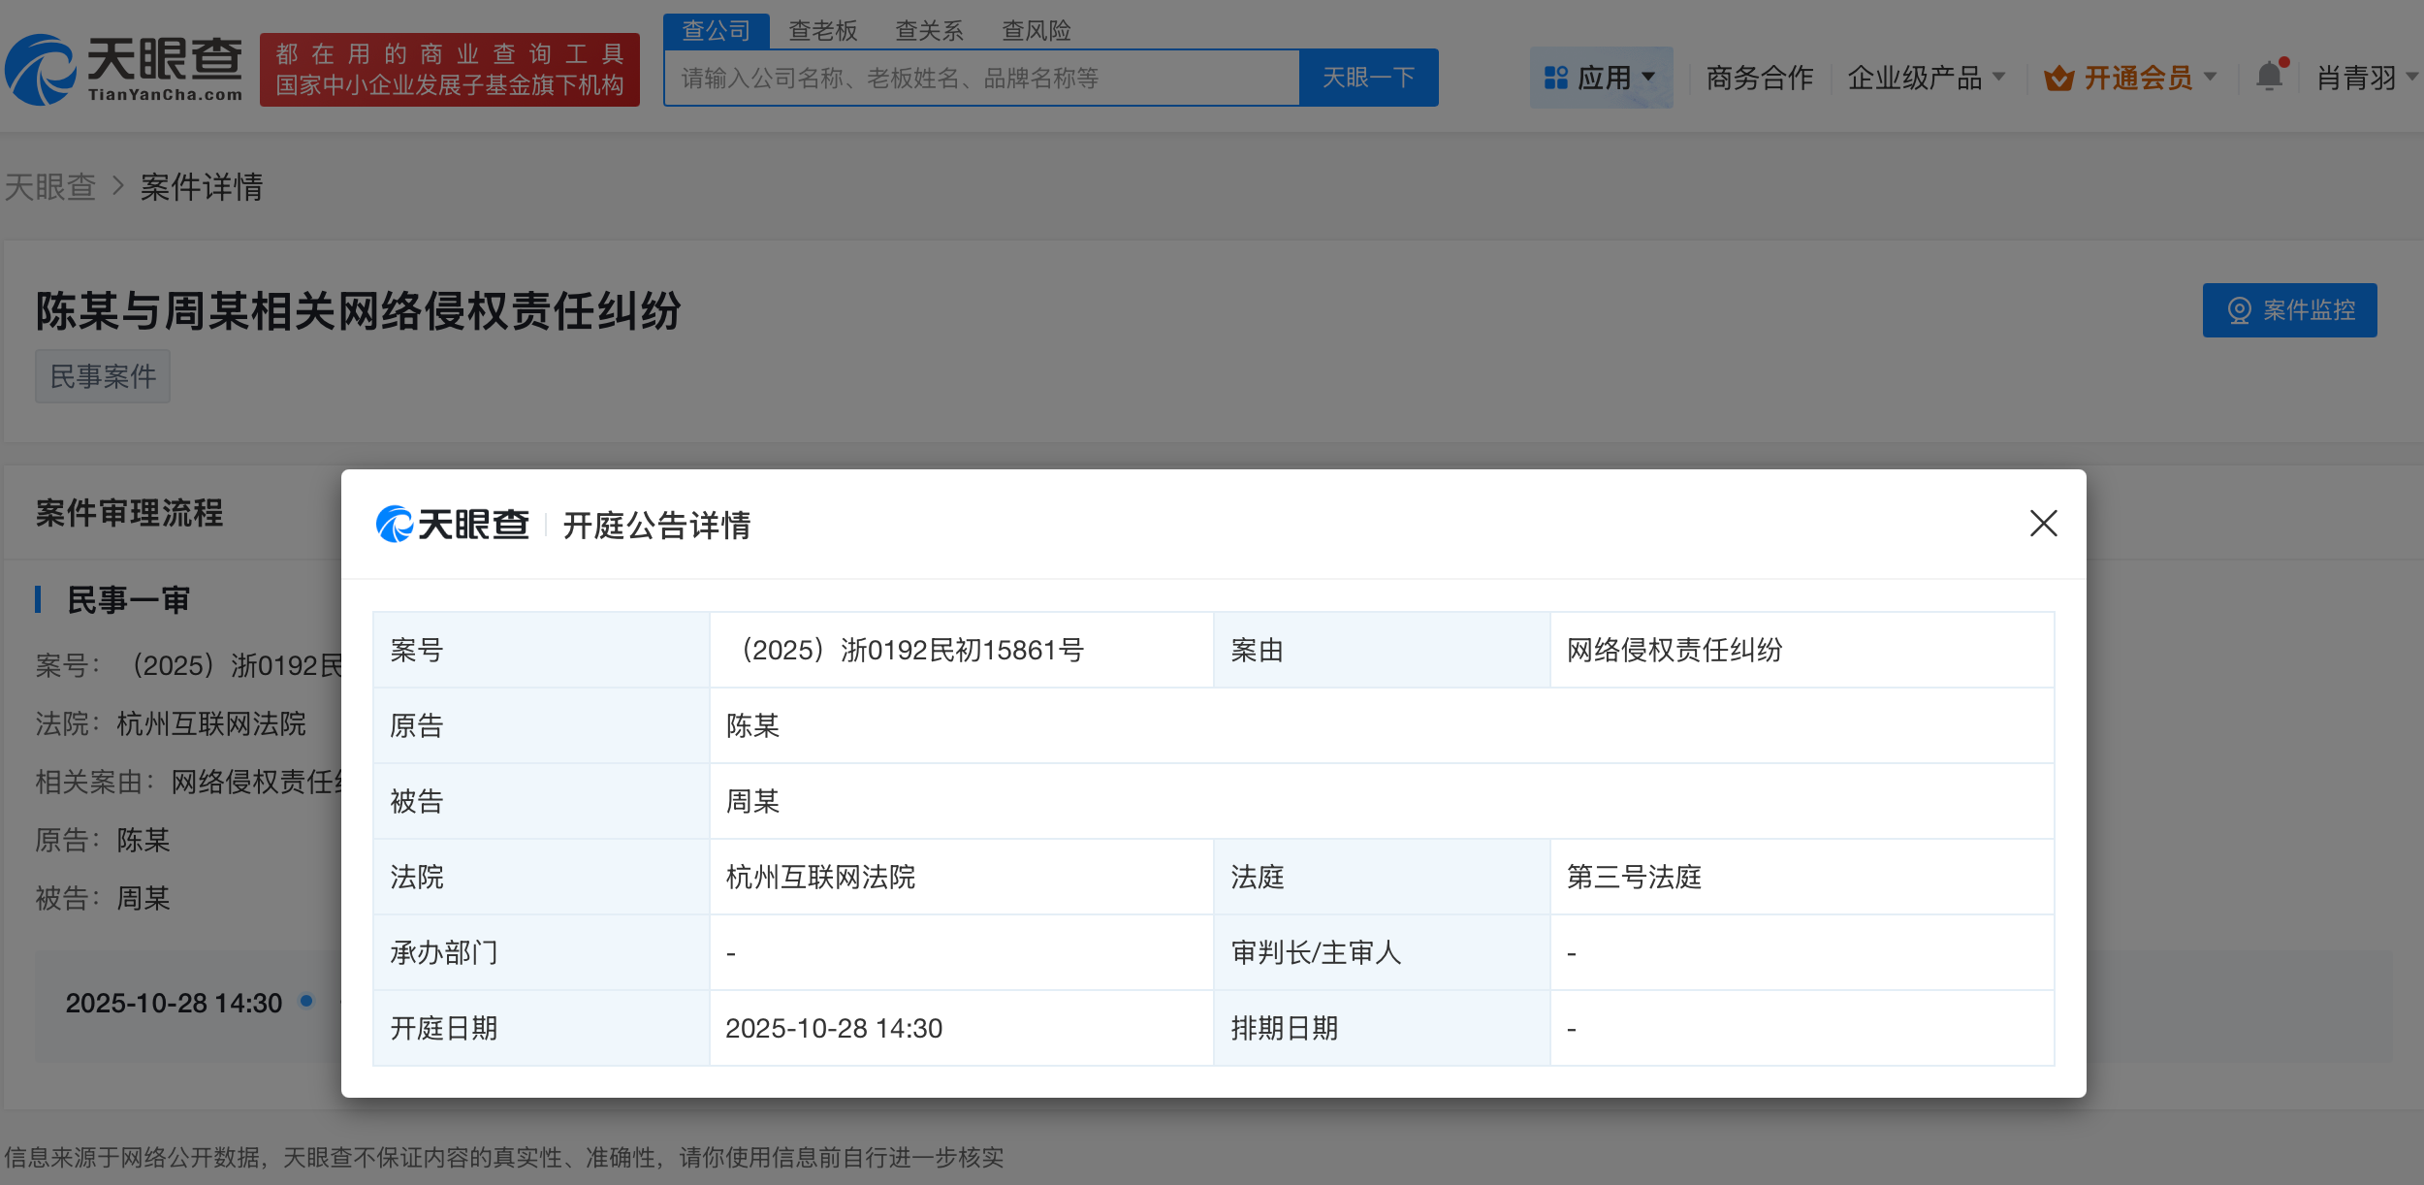The height and width of the screenshot is (1185, 2424).
Task: Click the 天眼一下 search button
Action: click(x=1368, y=77)
